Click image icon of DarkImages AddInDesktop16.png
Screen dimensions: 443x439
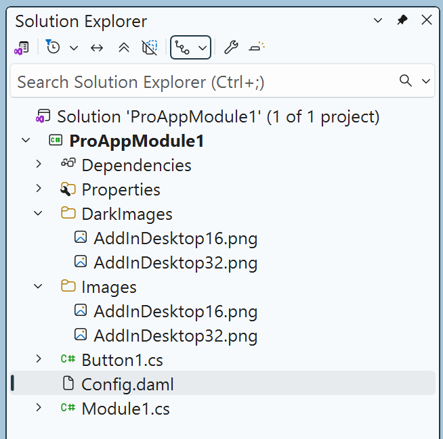tap(81, 237)
